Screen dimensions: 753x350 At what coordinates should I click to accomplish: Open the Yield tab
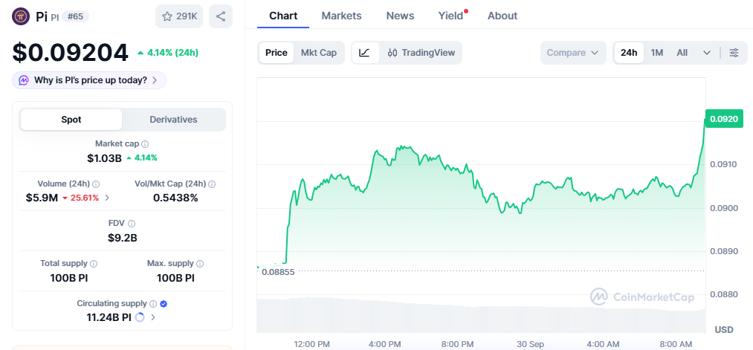click(451, 16)
